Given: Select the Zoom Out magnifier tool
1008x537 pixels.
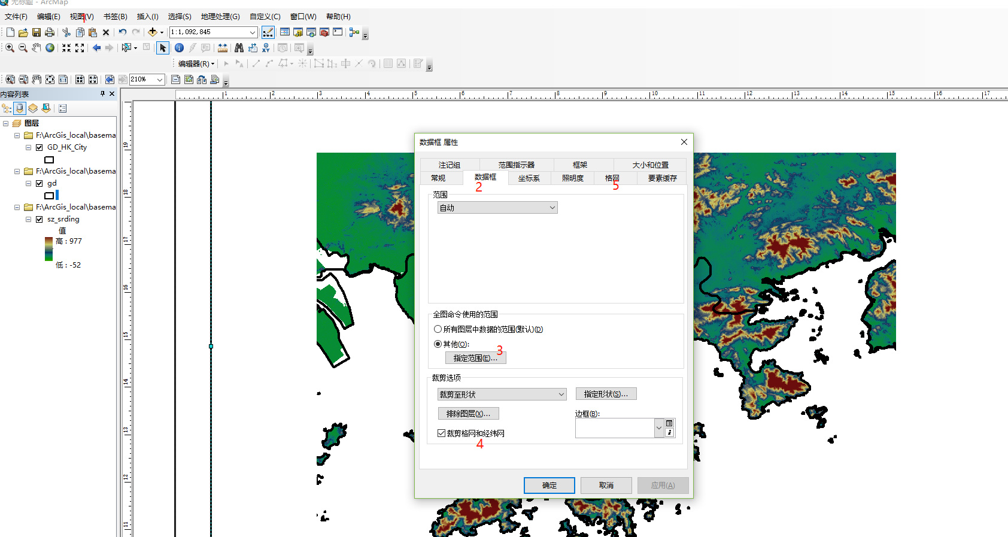Looking at the screenshot, I should click(23, 48).
